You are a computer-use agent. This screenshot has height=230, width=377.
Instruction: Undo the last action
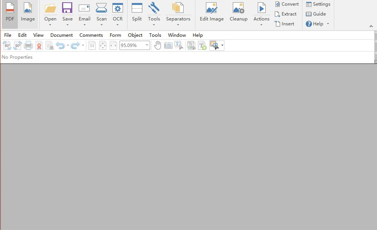click(x=61, y=45)
